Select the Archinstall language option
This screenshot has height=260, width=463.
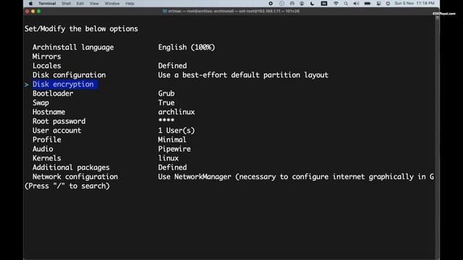tap(73, 47)
